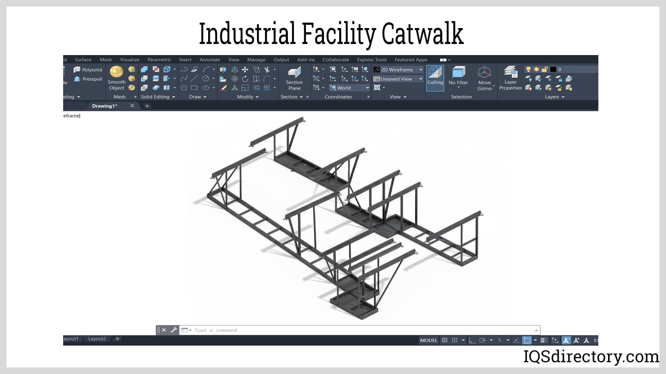Create a Section Plane
The height and width of the screenshot is (374, 666).
point(294,77)
